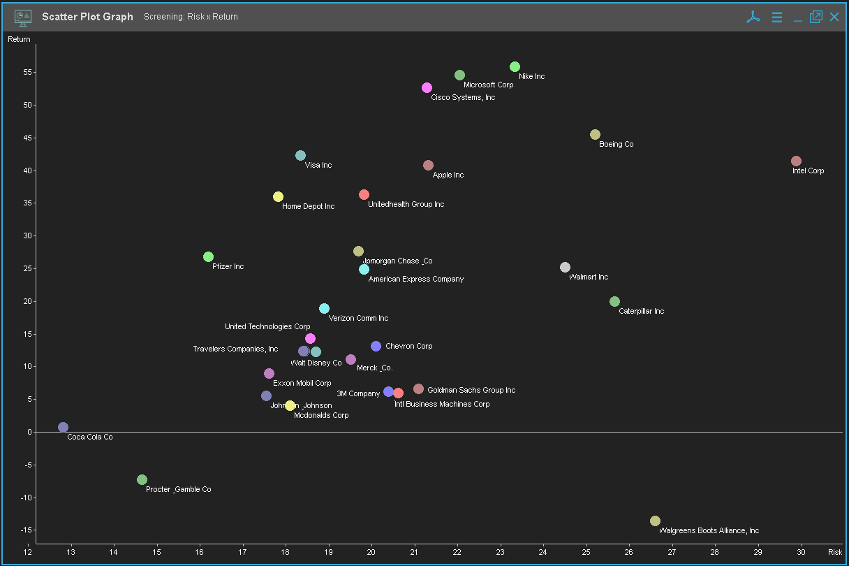The height and width of the screenshot is (566, 849).
Task: Click the American Express data point
Action: tap(364, 269)
